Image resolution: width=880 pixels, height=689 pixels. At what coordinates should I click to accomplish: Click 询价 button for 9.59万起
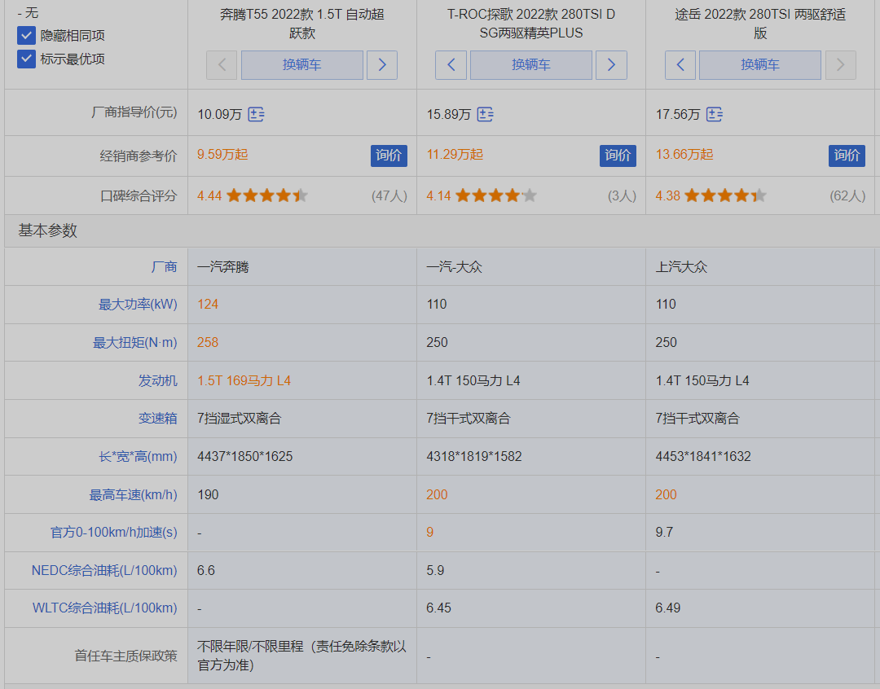click(389, 156)
